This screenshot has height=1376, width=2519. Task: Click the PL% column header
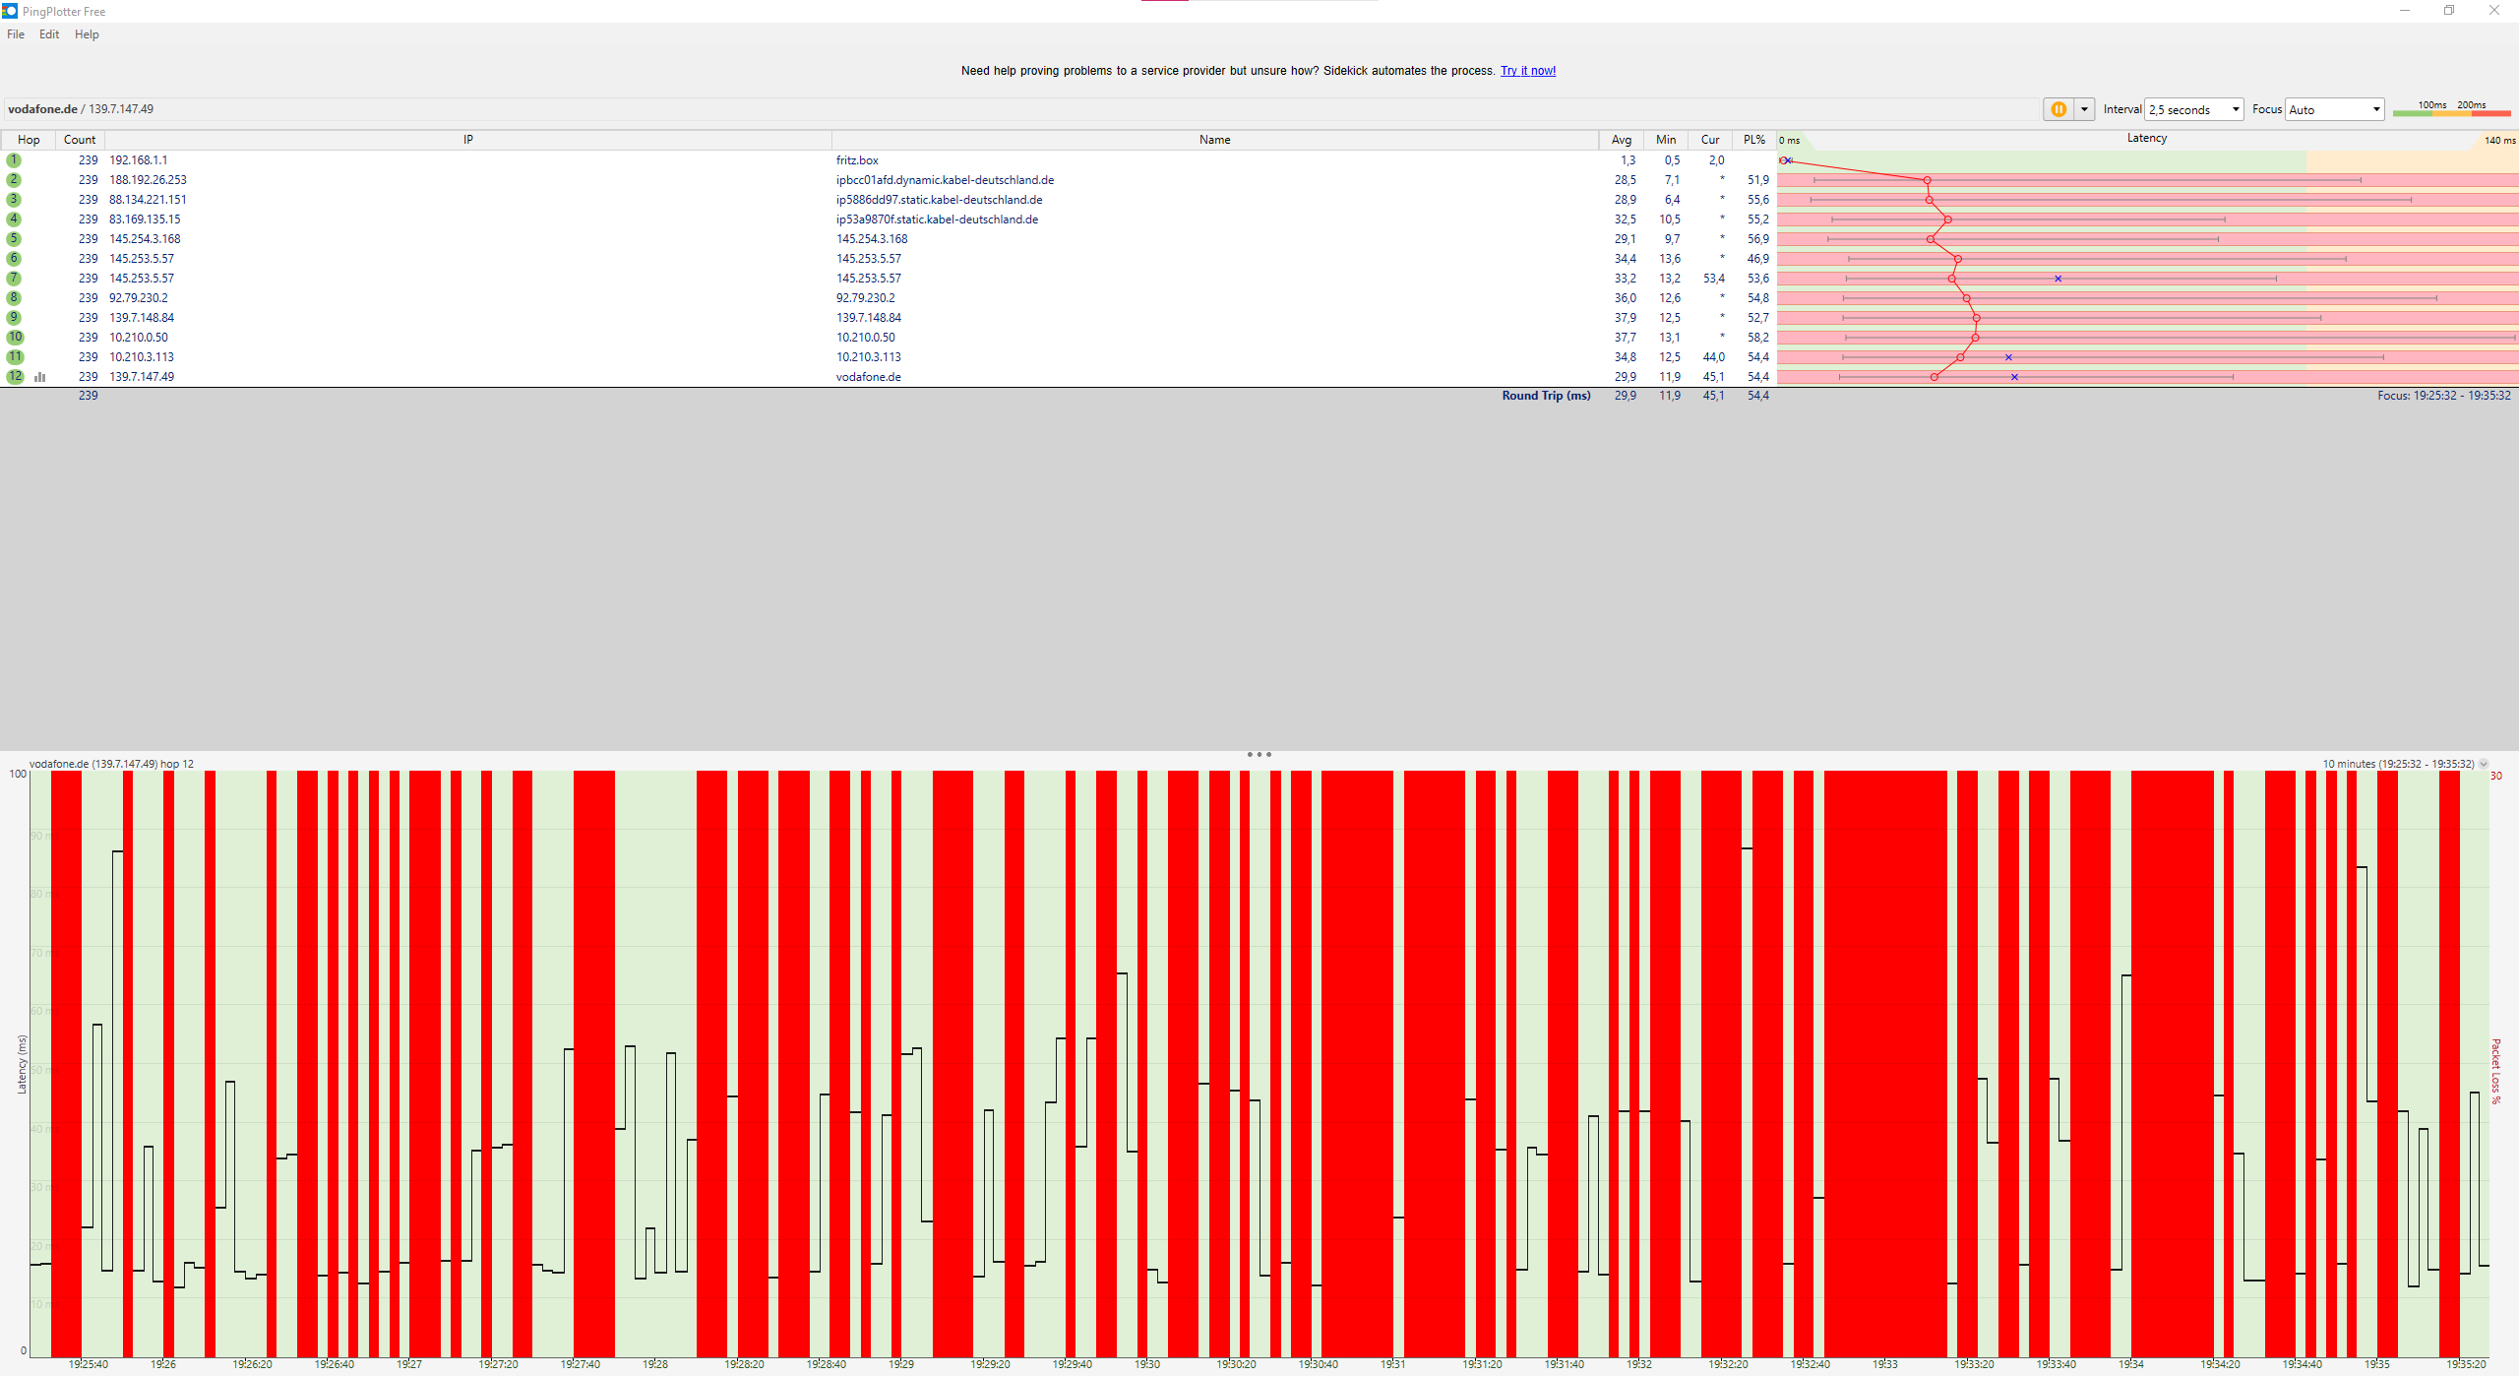[x=1753, y=140]
